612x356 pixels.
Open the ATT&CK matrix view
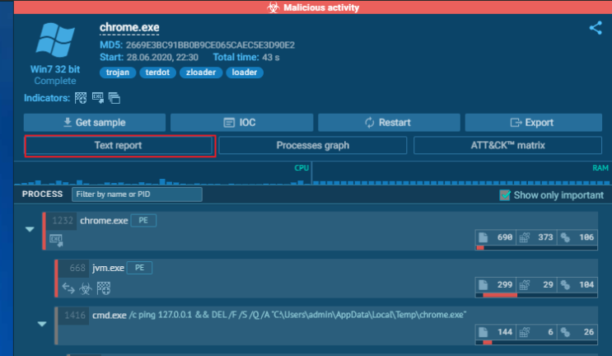507,145
